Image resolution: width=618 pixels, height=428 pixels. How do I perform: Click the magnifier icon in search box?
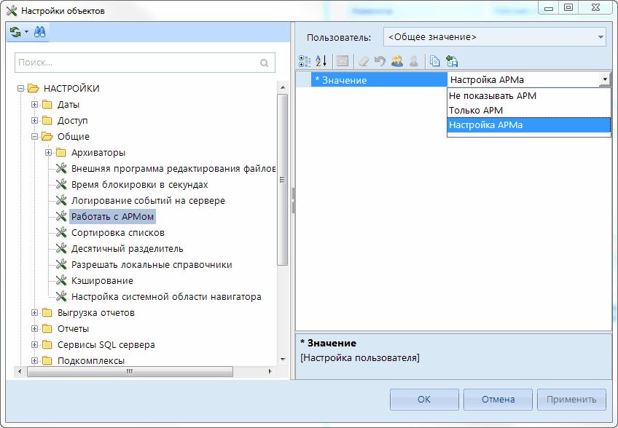coord(264,63)
